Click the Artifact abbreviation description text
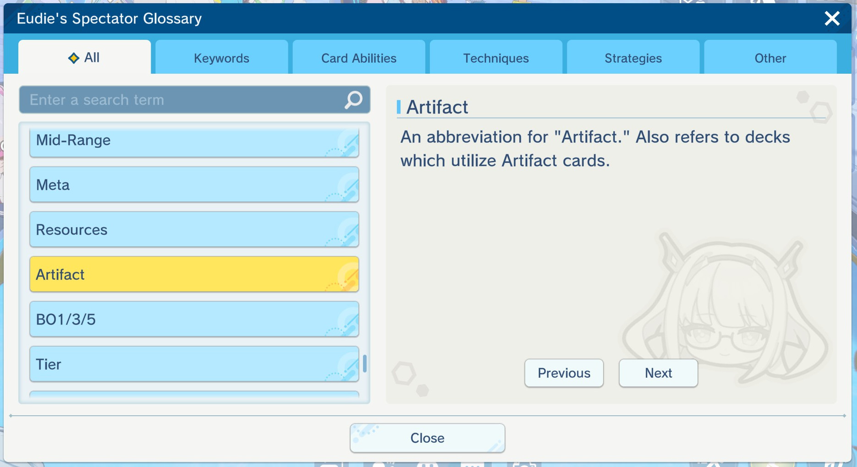Image resolution: width=857 pixels, height=467 pixels. pos(595,149)
